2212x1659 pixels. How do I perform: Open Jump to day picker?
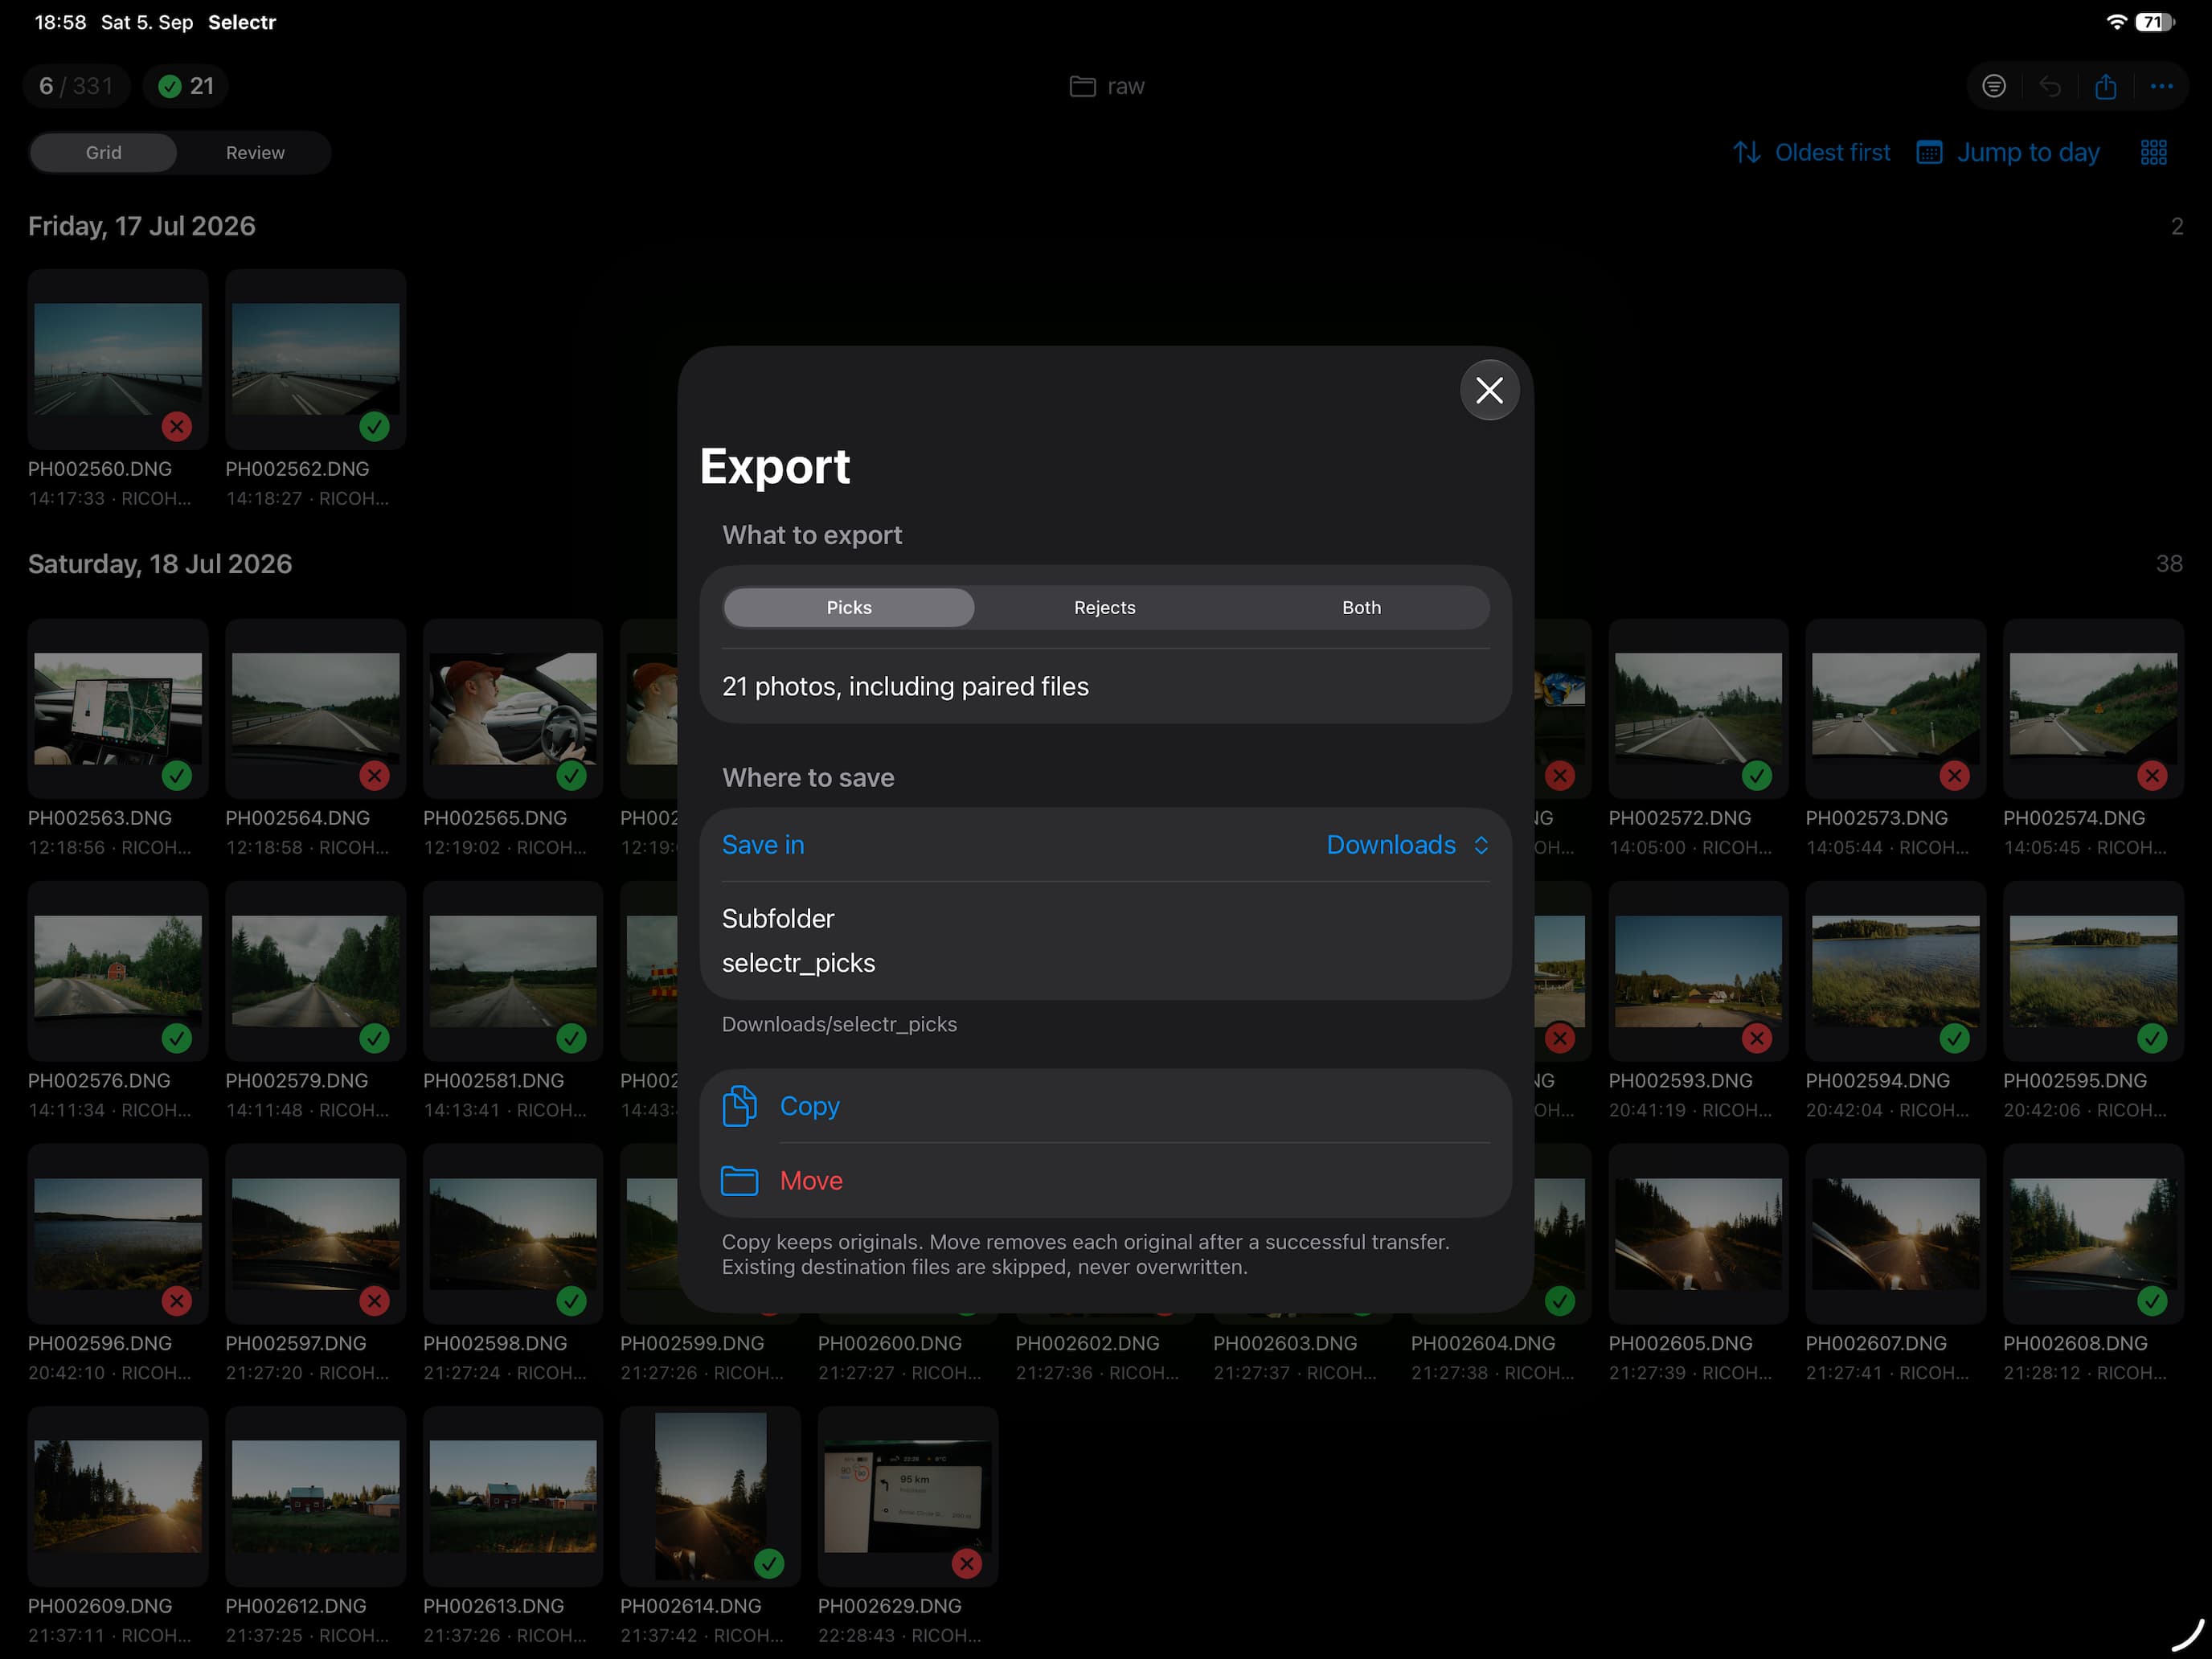(x=2007, y=152)
